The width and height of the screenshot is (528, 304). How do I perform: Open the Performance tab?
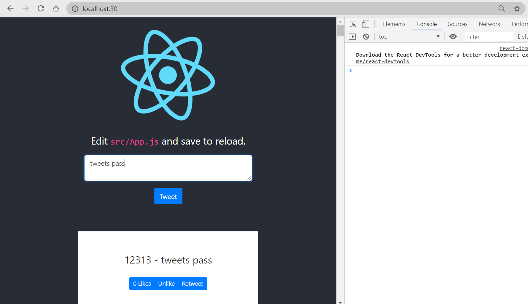tap(519, 24)
